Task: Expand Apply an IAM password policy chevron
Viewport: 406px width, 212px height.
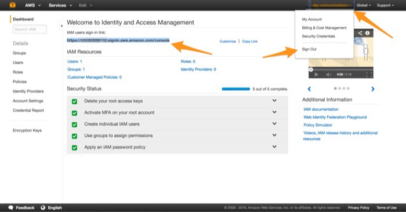Action: click(274, 147)
